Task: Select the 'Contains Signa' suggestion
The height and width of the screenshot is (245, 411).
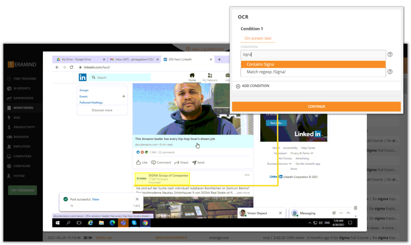Action: (x=313, y=64)
